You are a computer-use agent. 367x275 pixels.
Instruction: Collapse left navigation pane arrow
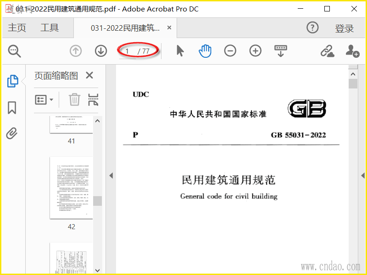tap(111, 176)
